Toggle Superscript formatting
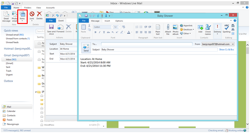 [117, 32]
